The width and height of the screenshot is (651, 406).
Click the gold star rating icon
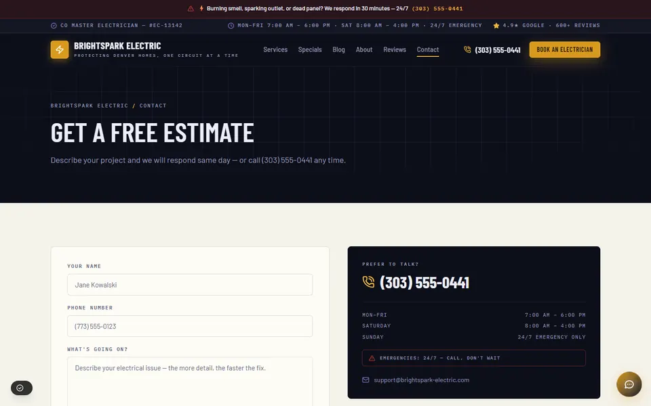(496, 26)
